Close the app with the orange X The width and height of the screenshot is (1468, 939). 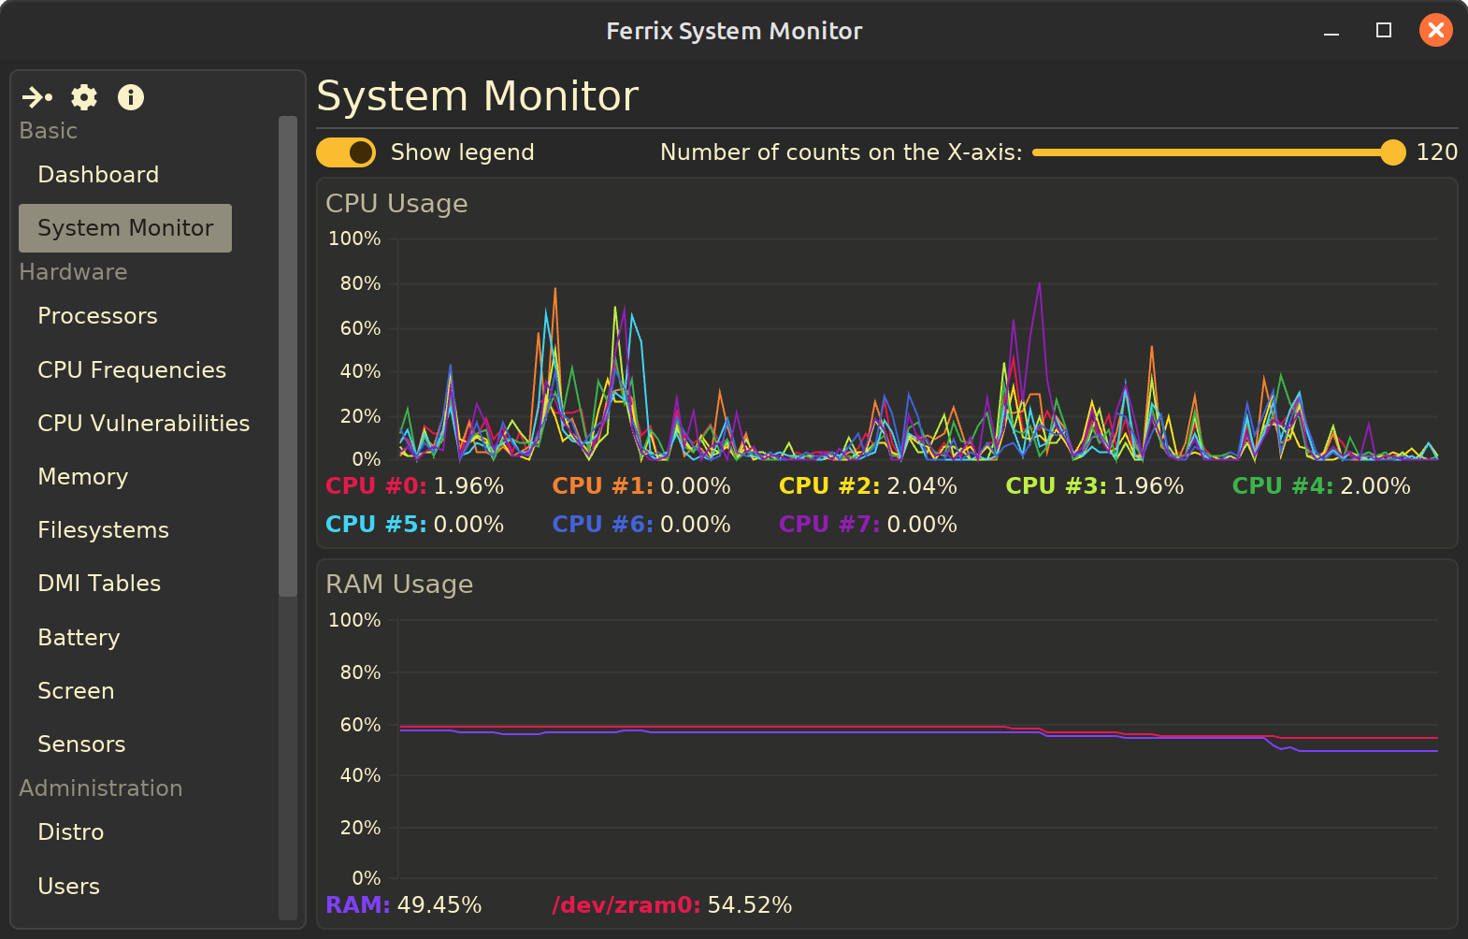click(x=1435, y=31)
